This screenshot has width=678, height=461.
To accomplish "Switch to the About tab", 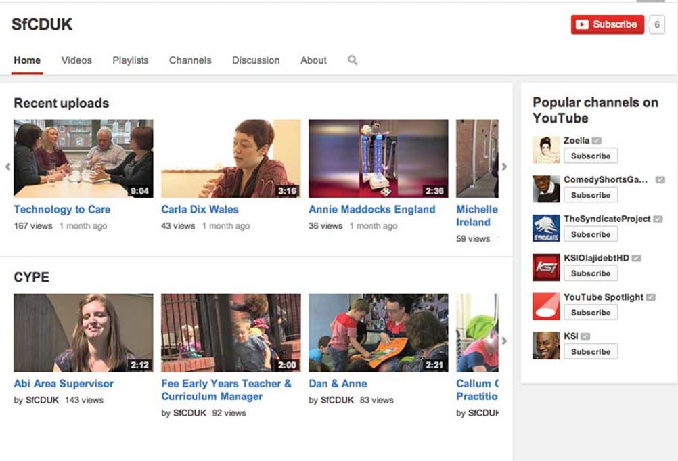I will [313, 60].
